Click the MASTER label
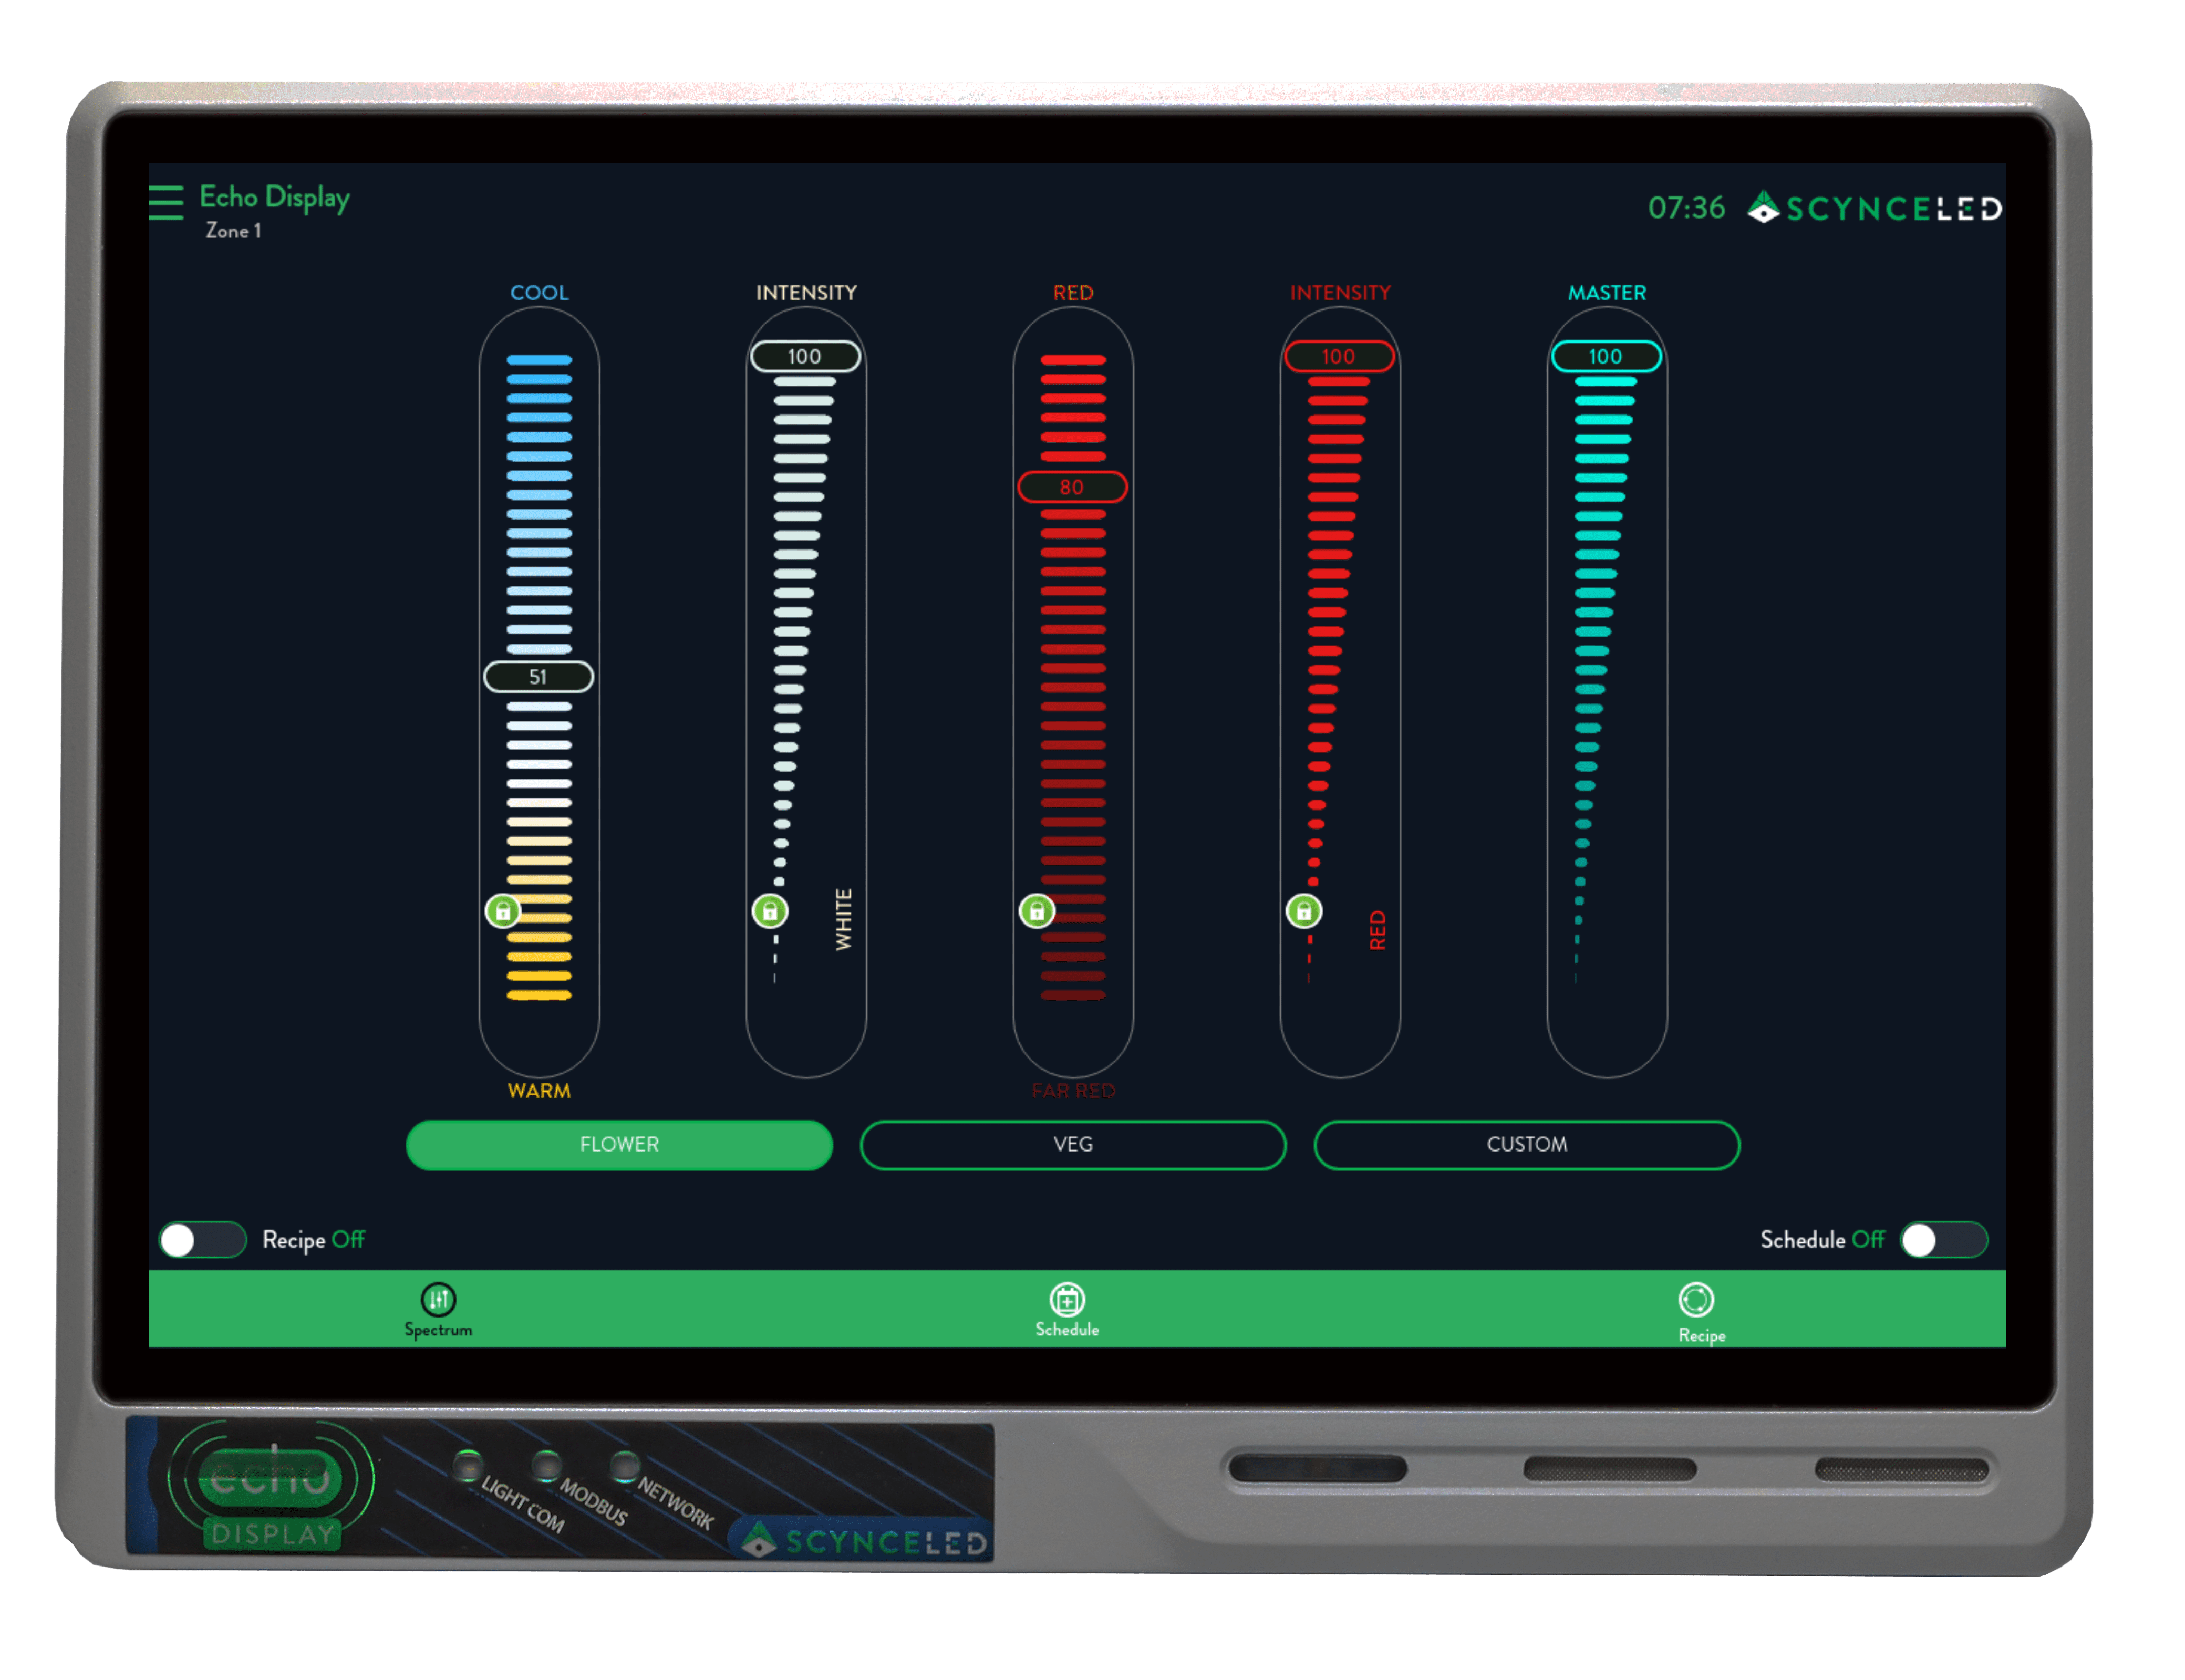The height and width of the screenshot is (1680, 2185). [1606, 292]
